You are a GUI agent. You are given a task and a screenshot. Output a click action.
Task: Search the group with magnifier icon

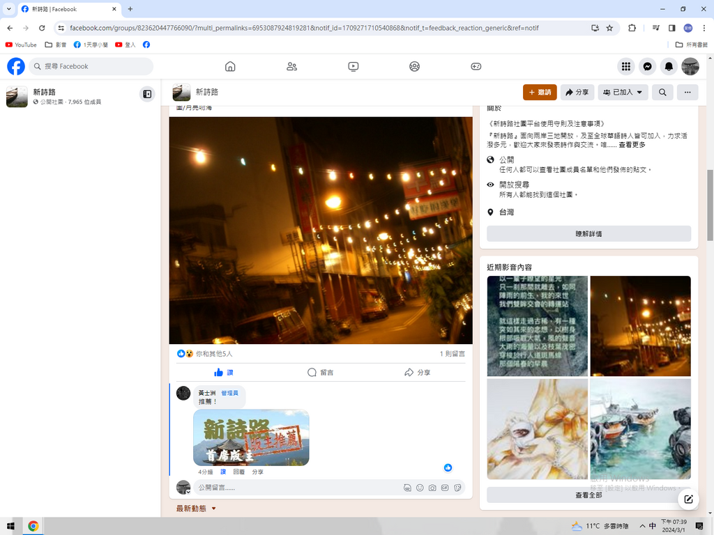pyautogui.click(x=662, y=92)
